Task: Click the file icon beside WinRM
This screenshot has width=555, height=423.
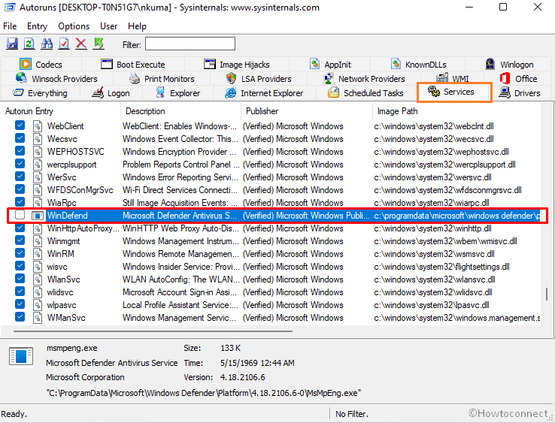Action: [37, 254]
